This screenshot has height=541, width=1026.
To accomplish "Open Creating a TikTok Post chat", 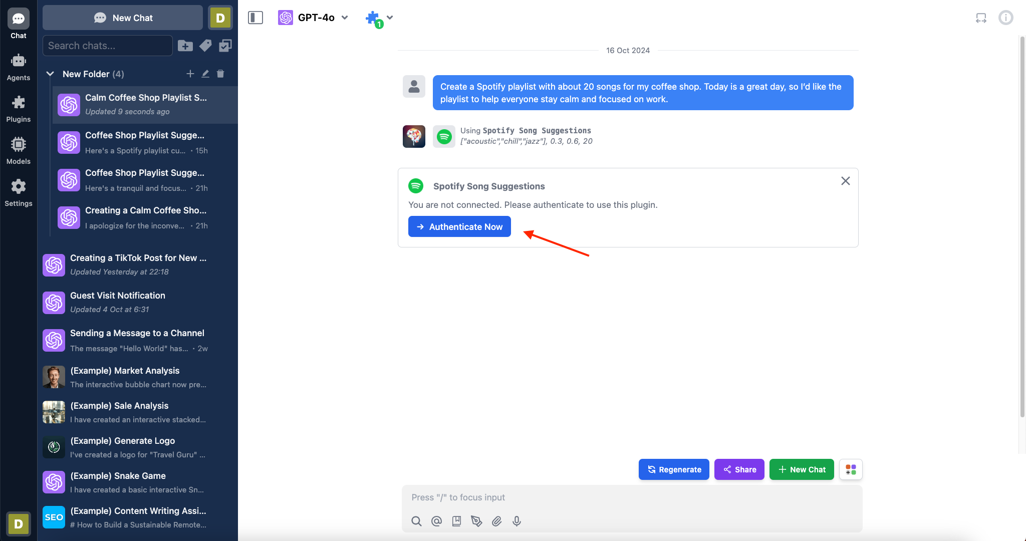I will 138,265.
